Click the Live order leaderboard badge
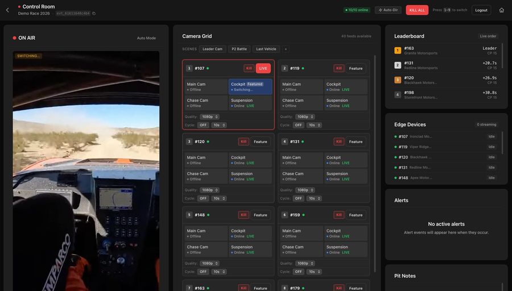 tap(488, 36)
